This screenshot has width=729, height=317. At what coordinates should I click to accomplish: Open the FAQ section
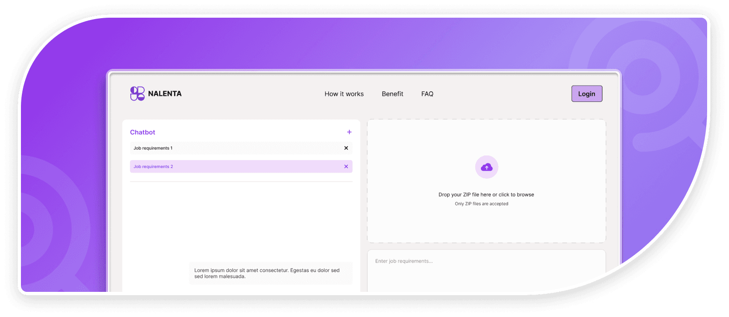pos(427,94)
